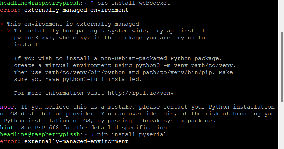This screenshot has width=284, height=149.
Task: Click the 'python3-xyz' package name text
Action: coord(33,38)
